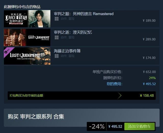163x133 pixels.
Task: Click the title 审判之眼：死神的遗言 Remastered
Action: [84, 14]
